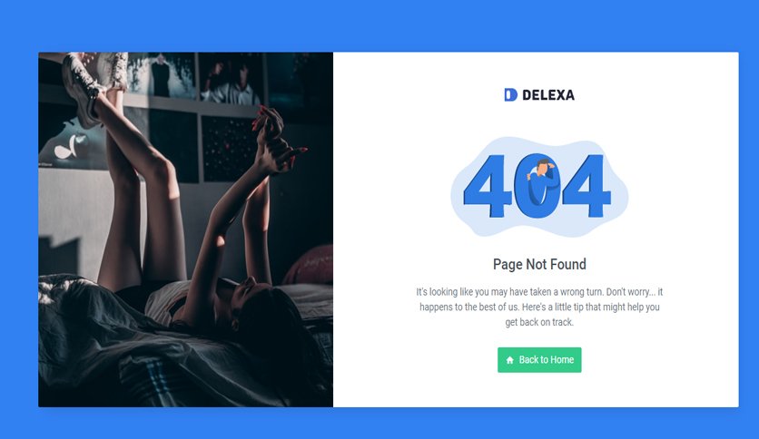The width and height of the screenshot is (759, 439).
Task: Click the "get back on track" text line
Action: (x=539, y=322)
